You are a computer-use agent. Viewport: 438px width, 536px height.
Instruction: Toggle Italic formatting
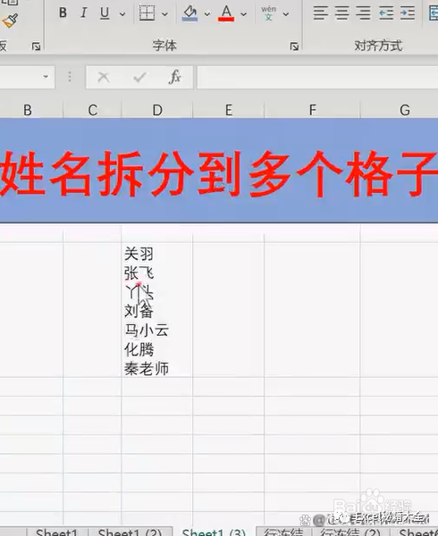click(83, 13)
